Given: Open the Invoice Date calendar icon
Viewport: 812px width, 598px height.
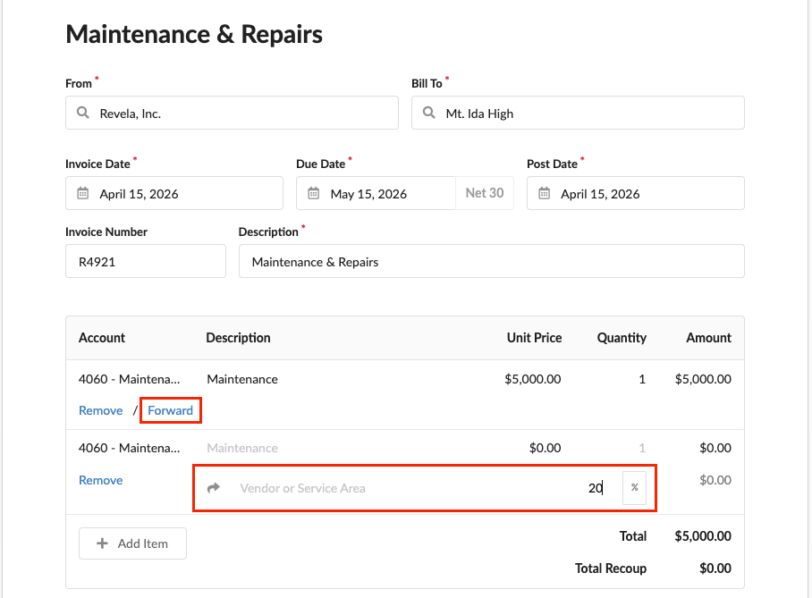Looking at the screenshot, I should coord(83,193).
